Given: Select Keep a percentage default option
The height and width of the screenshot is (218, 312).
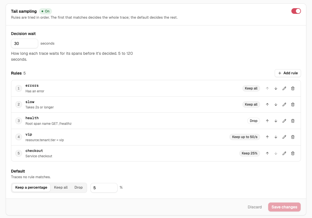Looking at the screenshot, I should coord(31,188).
